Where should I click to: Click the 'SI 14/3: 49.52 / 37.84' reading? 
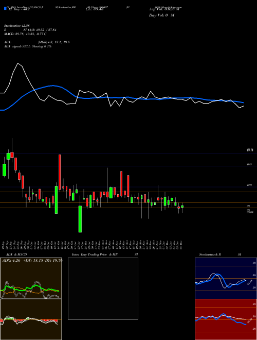click(x=40, y=30)
